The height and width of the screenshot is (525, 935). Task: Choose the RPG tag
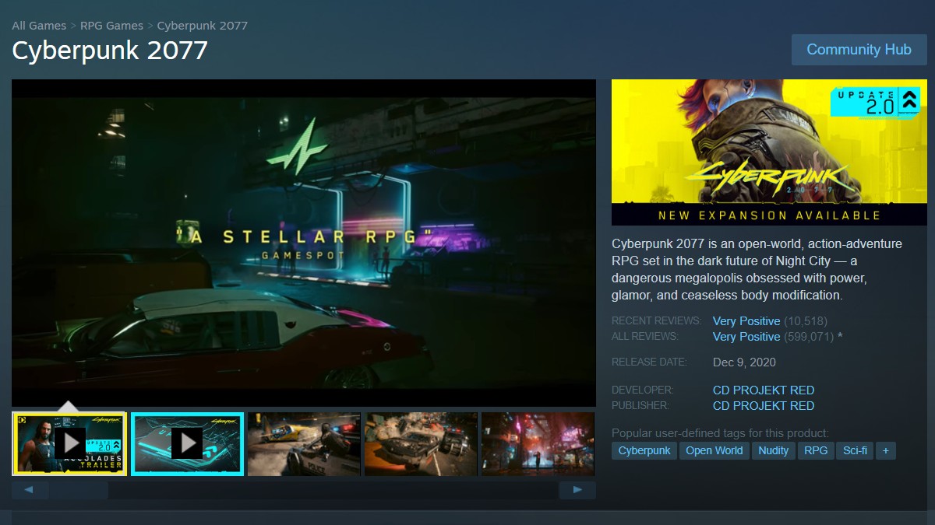pos(816,450)
